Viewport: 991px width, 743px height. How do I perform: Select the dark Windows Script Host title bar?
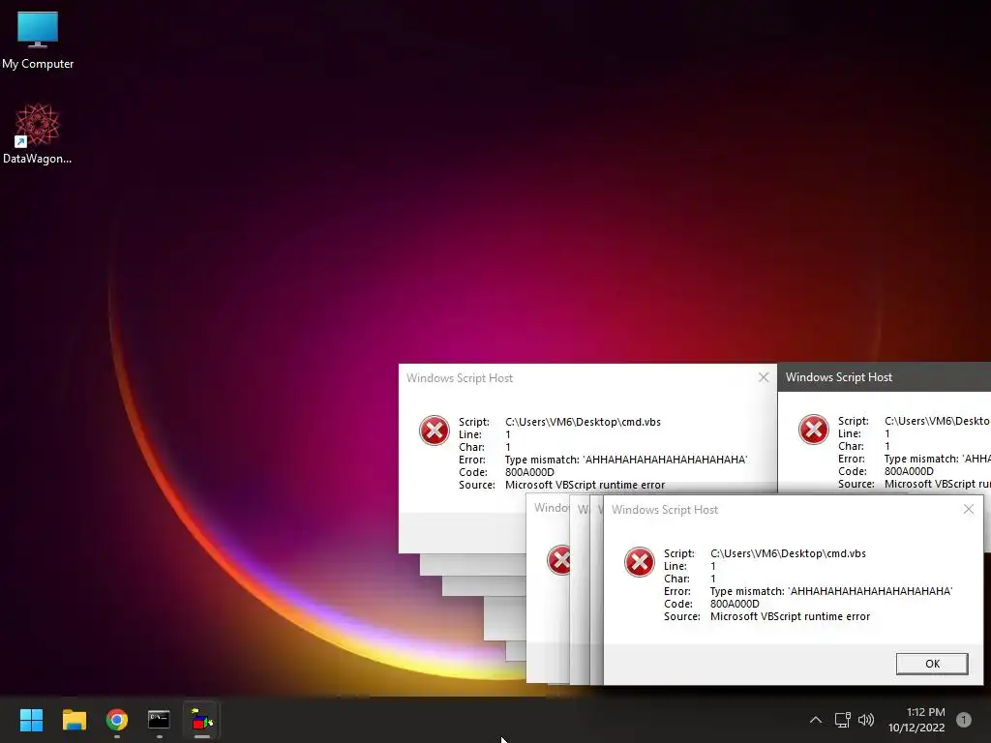coord(885,377)
